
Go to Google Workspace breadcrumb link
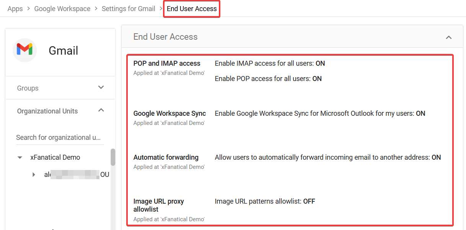62,8
